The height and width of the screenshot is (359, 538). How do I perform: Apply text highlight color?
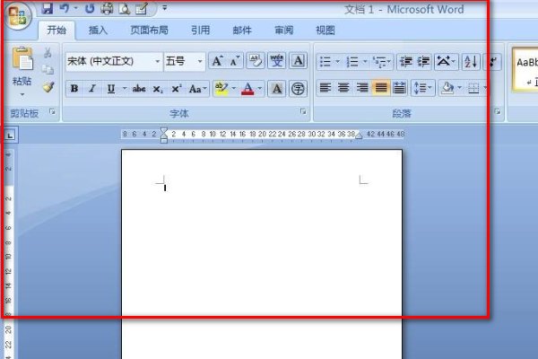coord(221,89)
